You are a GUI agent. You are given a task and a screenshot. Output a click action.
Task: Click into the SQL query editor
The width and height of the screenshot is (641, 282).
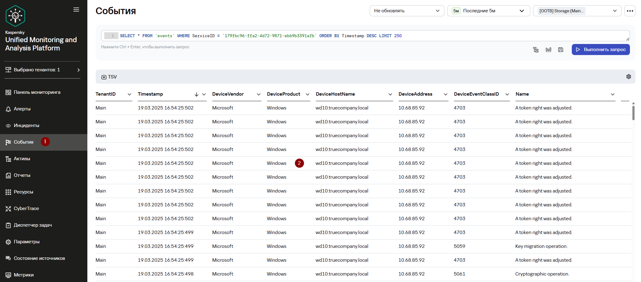point(365,36)
